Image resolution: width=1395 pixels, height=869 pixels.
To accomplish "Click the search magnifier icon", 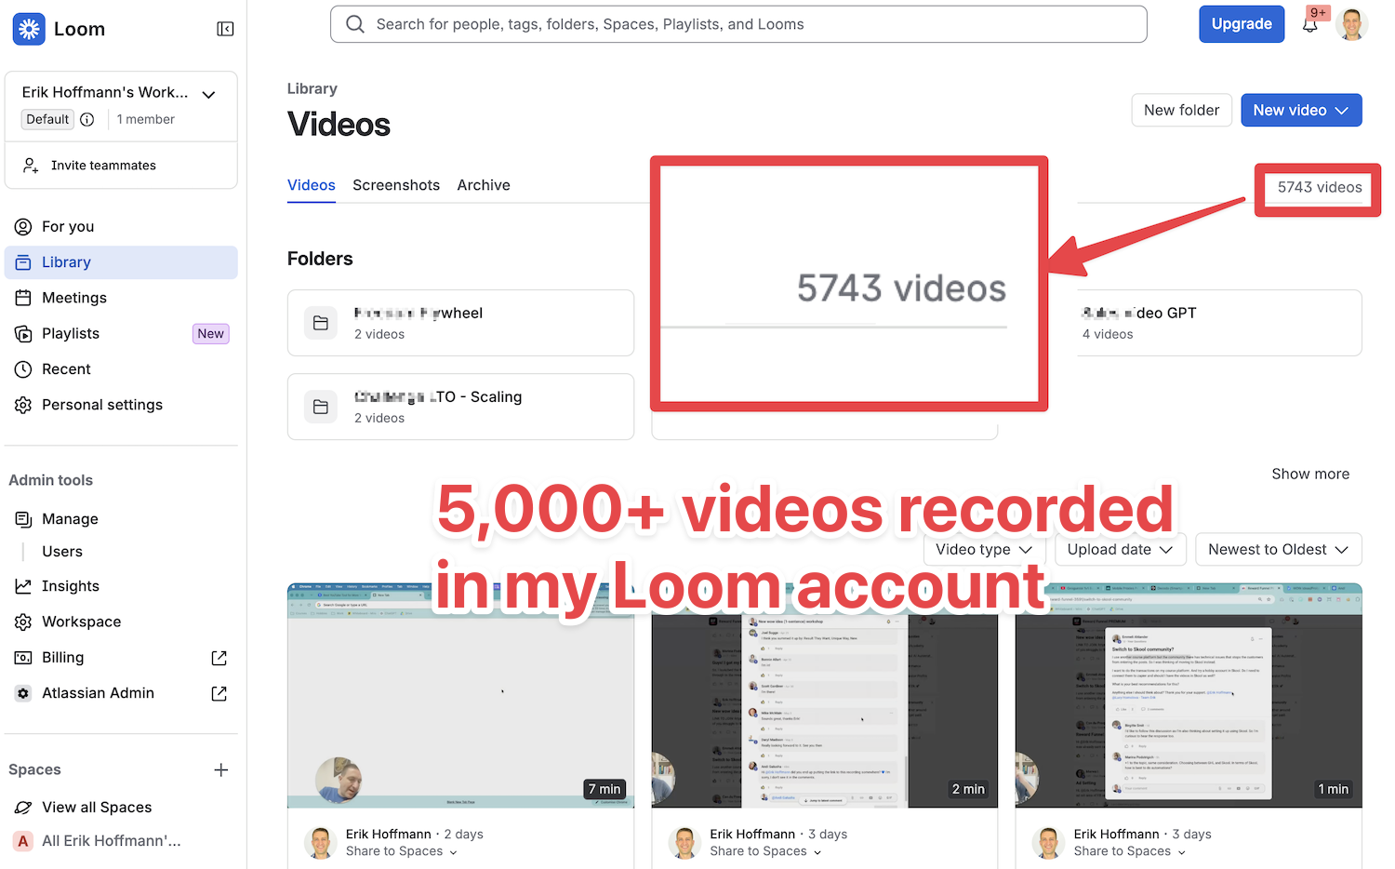I will pyautogui.click(x=355, y=24).
